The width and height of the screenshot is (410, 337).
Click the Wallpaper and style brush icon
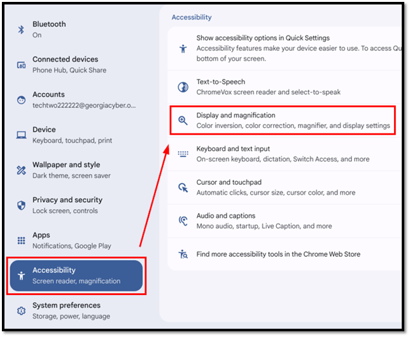click(x=21, y=170)
